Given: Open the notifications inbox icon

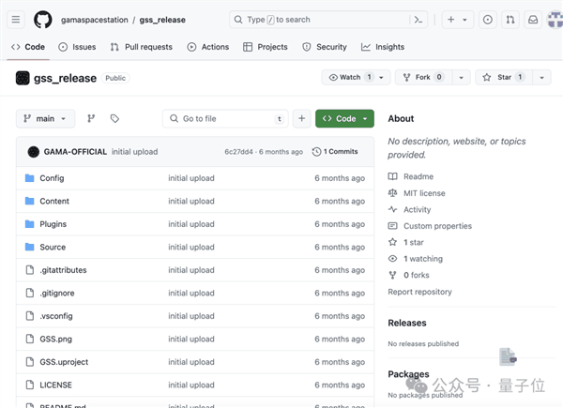Looking at the screenshot, I should coord(533,20).
